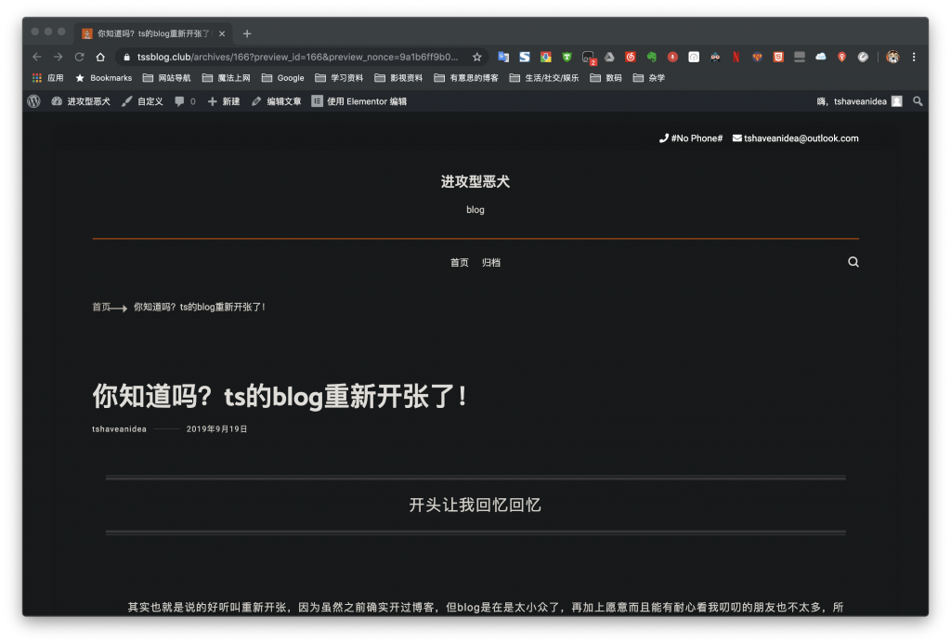Open the site search magnifier in navigation

[x=853, y=262]
